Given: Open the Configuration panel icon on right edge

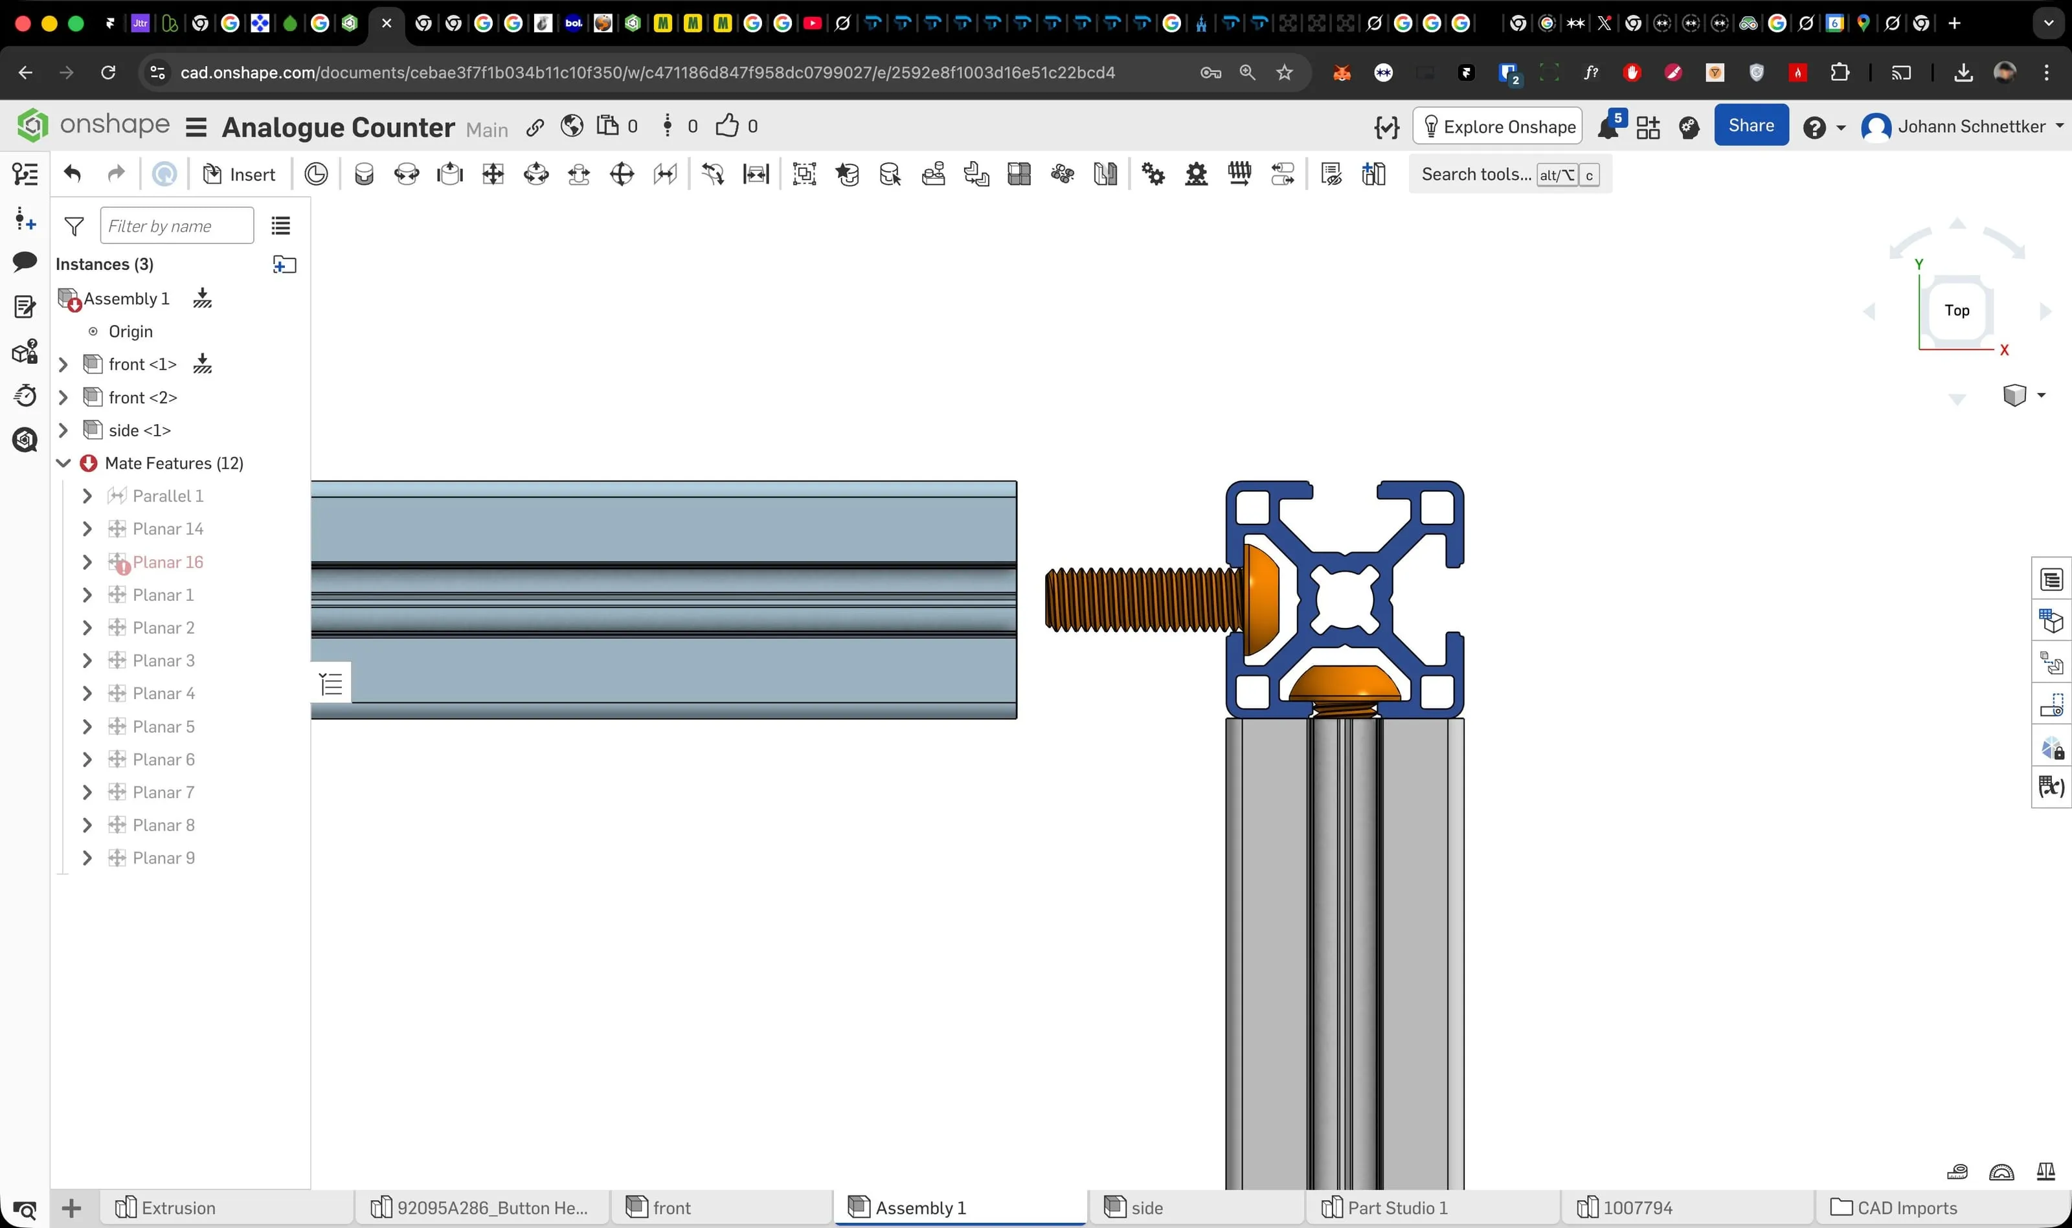Looking at the screenshot, I should [x=2051, y=621].
